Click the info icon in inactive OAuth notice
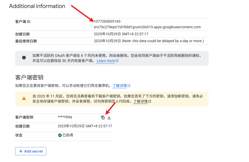This screenshot has width=249, height=162. point(24,58)
